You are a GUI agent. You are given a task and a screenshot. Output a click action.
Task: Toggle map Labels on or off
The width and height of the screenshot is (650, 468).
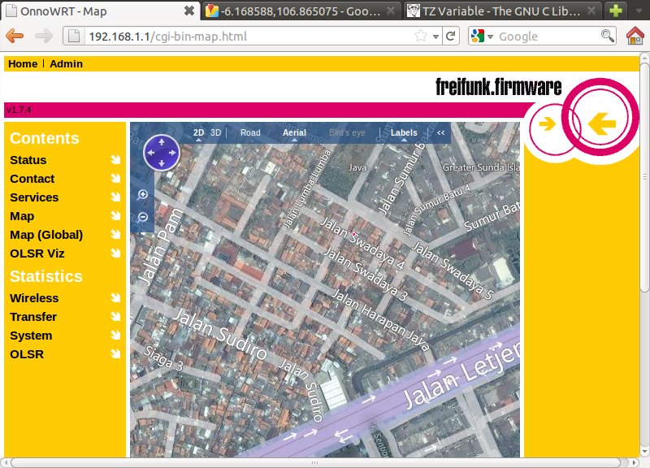click(404, 132)
